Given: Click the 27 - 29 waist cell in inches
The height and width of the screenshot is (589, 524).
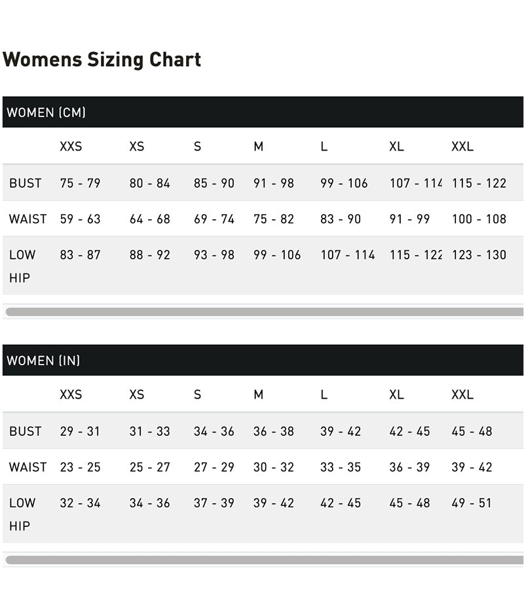Looking at the screenshot, I should click(x=214, y=467).
